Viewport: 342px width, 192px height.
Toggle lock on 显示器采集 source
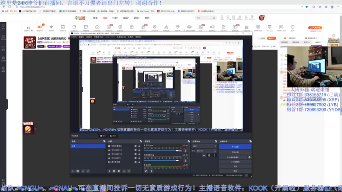pyautogui.click(x=139, y=162)
